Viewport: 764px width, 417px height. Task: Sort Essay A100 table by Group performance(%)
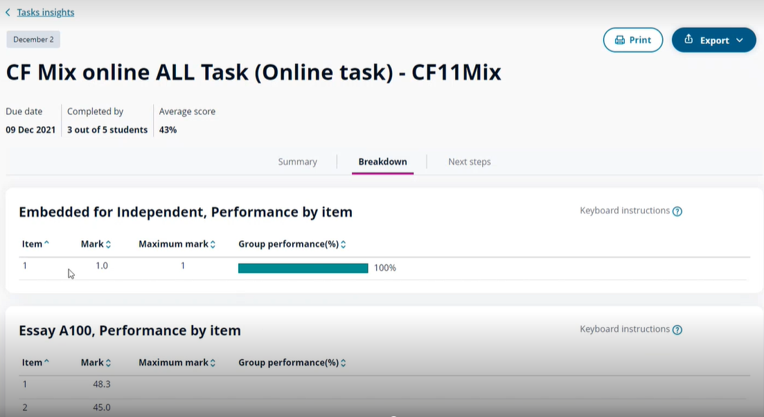tap(292, 362)
